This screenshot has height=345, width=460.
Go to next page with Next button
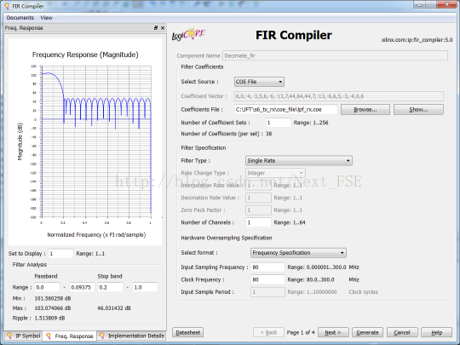click(333, 332)
